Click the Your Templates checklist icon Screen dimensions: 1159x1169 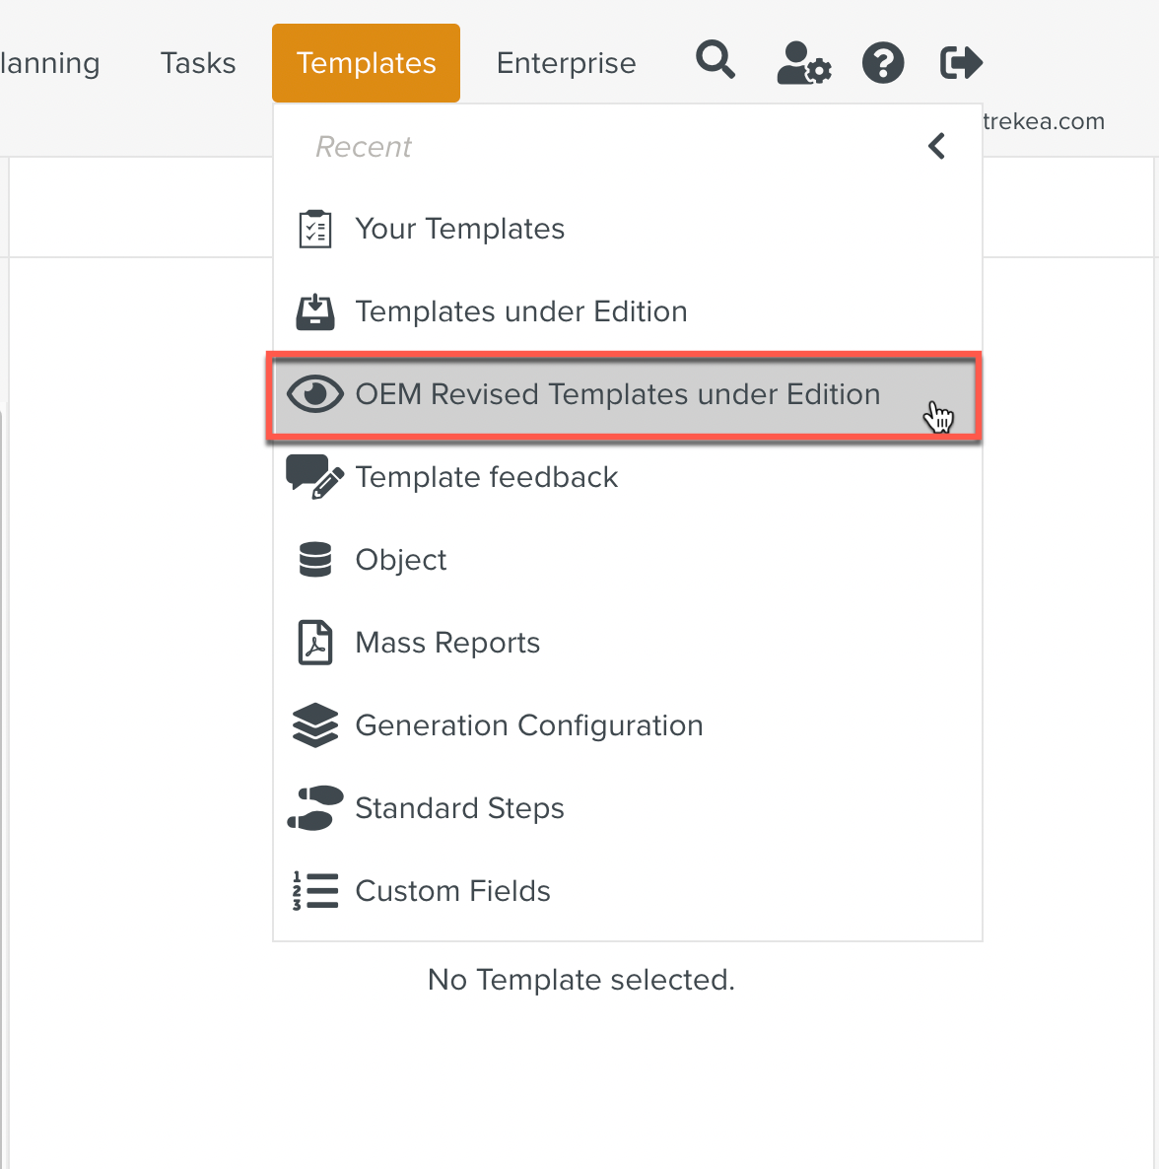[315, 229]
